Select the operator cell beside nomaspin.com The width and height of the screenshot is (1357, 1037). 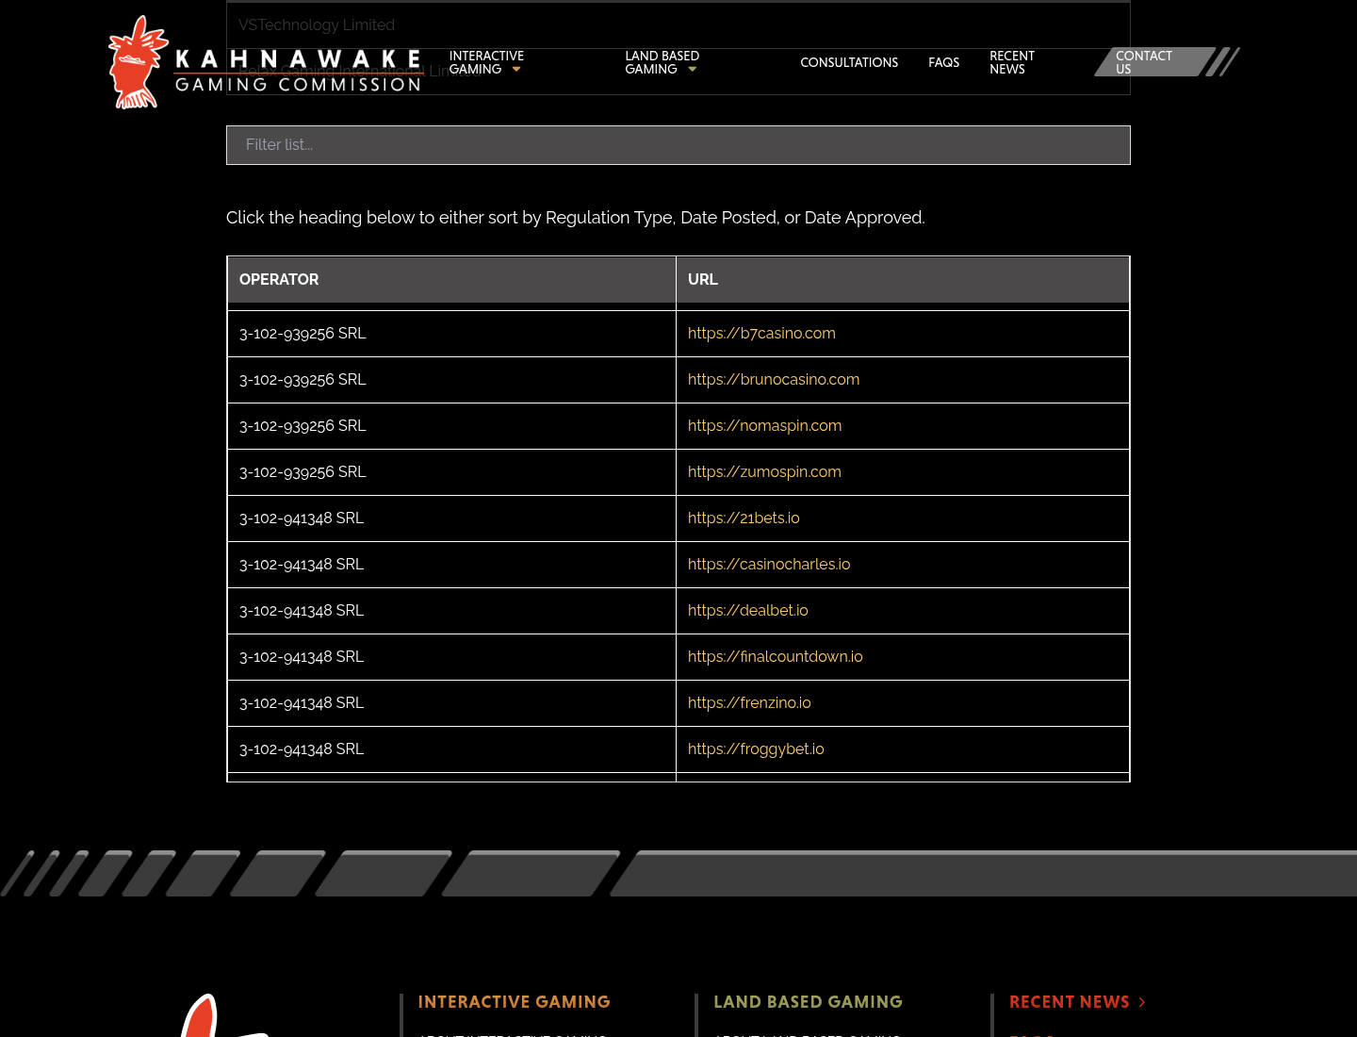pyautogui.click(x=451, y=426)
